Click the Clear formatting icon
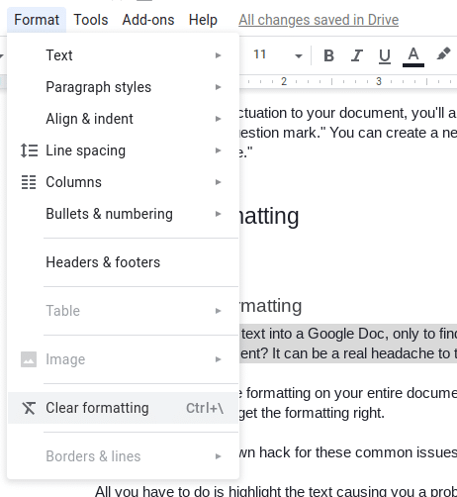Image resolution: width=457 pixels, height=497 pixels. click(29, 408)
